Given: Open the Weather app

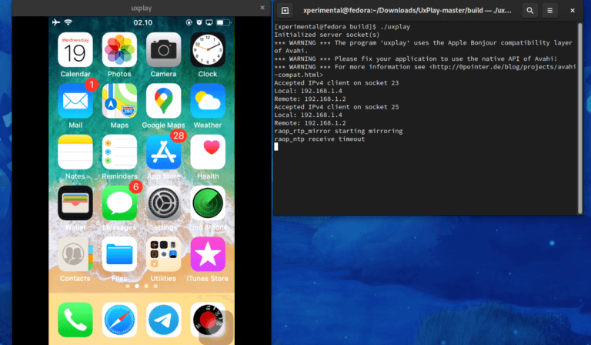Looking at the screenshot, I should (x=208, y=101).
